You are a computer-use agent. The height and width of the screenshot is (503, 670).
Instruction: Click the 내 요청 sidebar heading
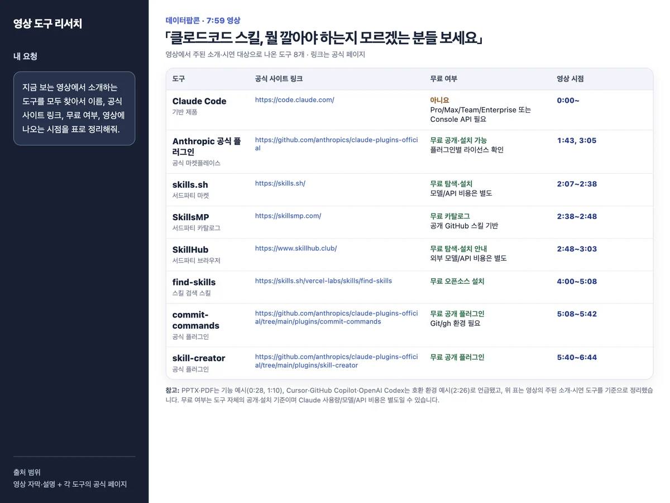pyautogui.click(x=25, y=56)
